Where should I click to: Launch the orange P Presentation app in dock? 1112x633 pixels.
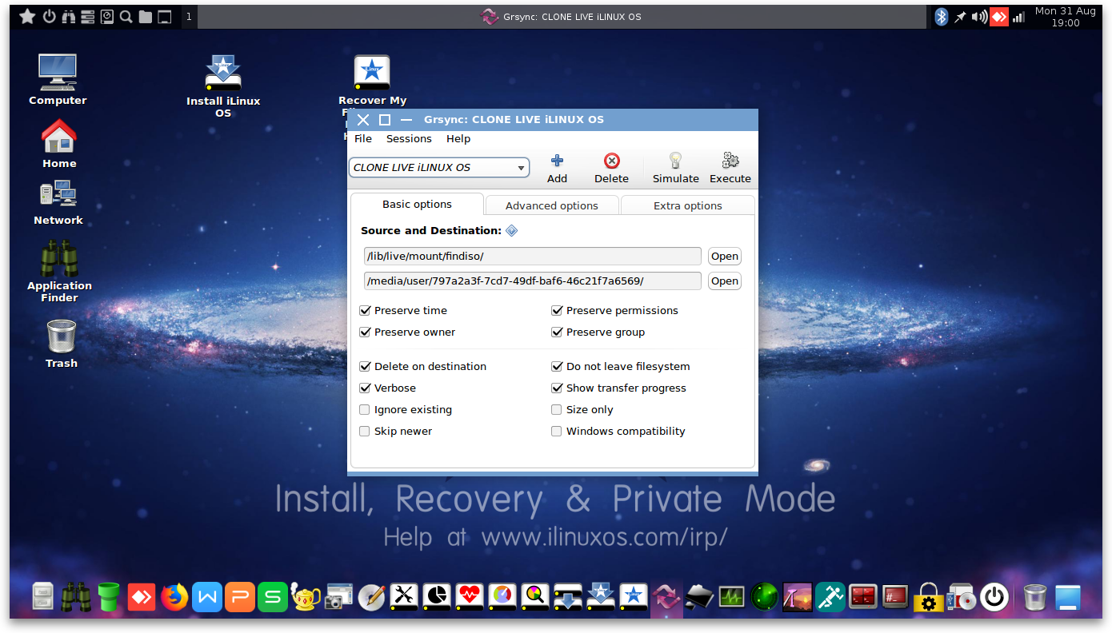(x=240, y=597)
